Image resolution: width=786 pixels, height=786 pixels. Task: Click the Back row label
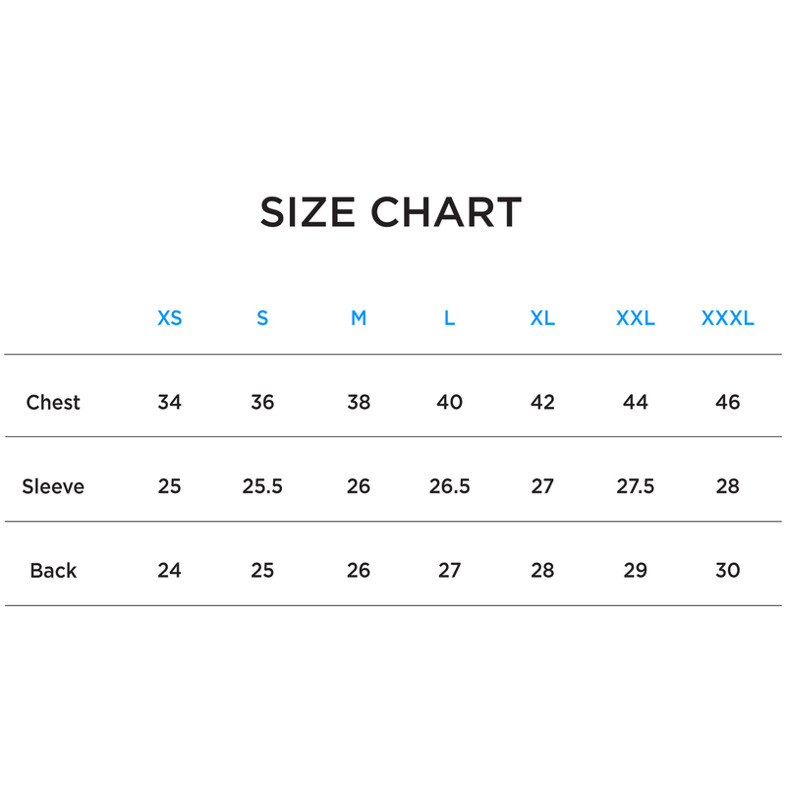pos(53,570)
